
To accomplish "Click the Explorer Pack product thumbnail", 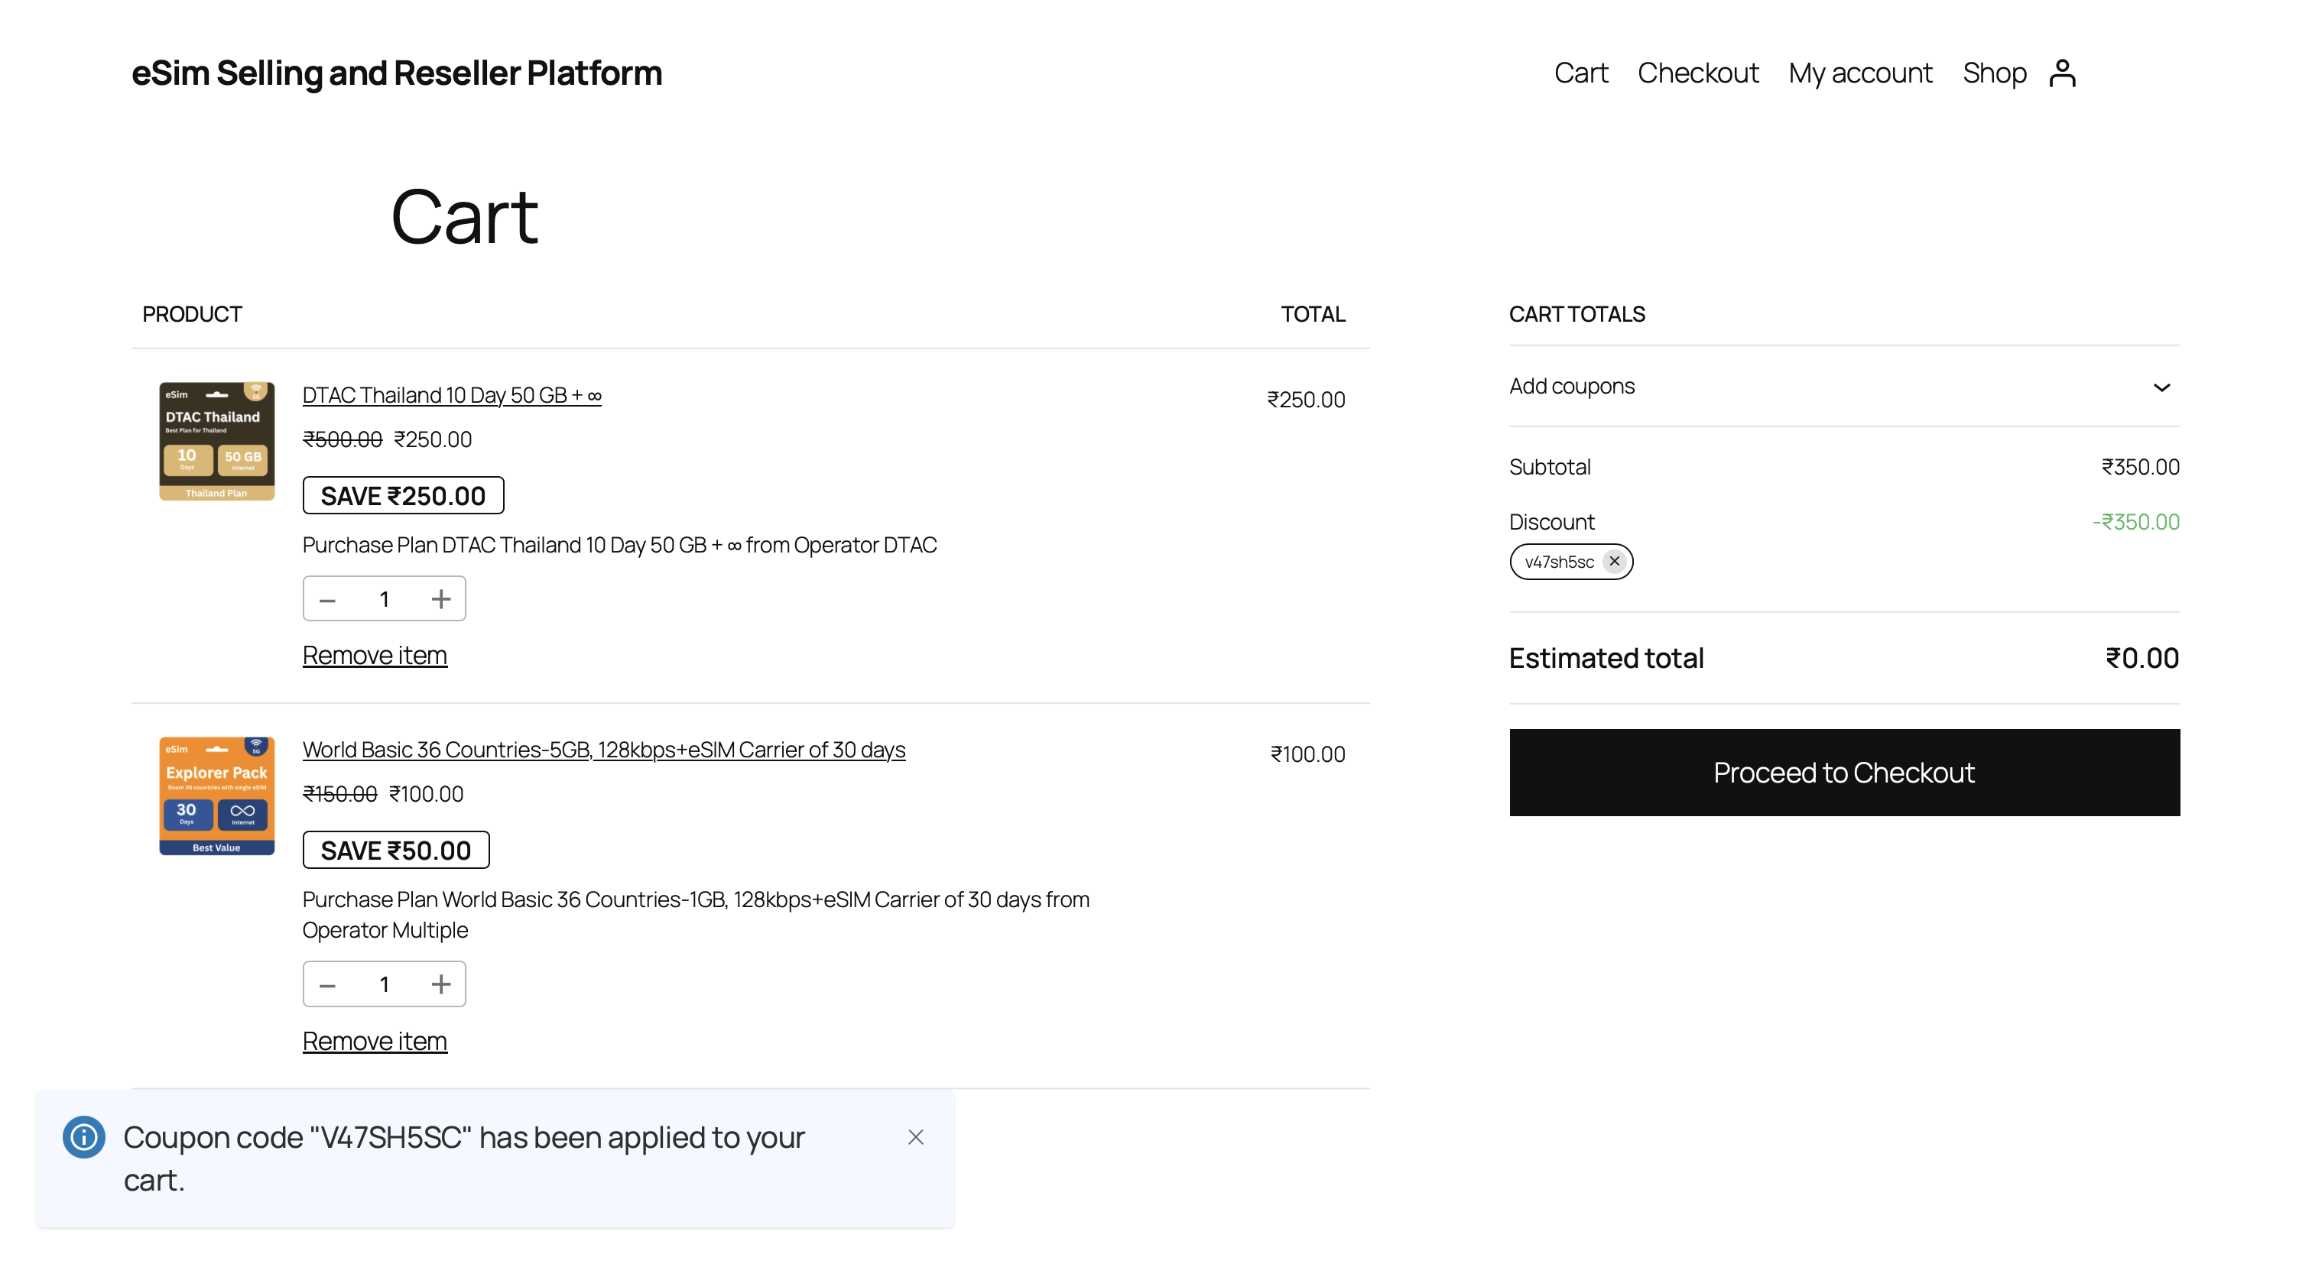I will point(216,796).
